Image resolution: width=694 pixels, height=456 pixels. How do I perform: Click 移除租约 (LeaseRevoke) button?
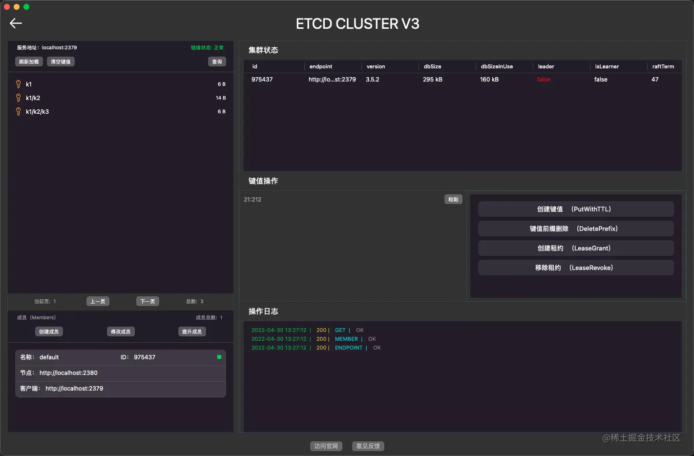(575, 268)
